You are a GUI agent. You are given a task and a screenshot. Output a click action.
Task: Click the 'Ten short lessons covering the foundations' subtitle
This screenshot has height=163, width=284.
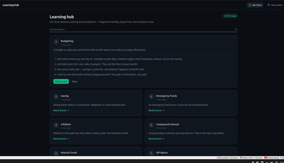tap(102, 22)
